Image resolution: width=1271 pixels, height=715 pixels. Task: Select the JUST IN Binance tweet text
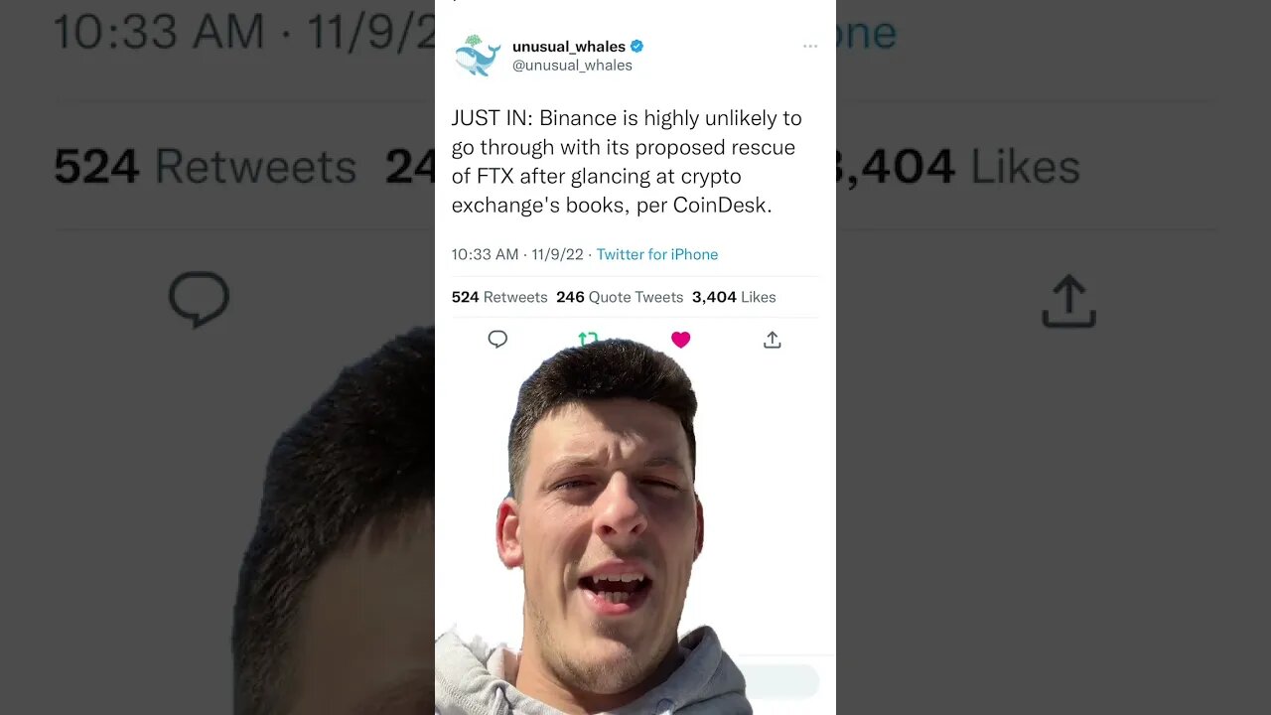click(x=627, y=162)
